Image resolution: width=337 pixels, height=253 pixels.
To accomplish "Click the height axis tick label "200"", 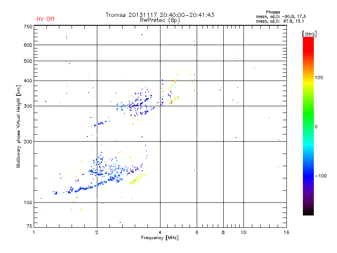I will (28, 142).
